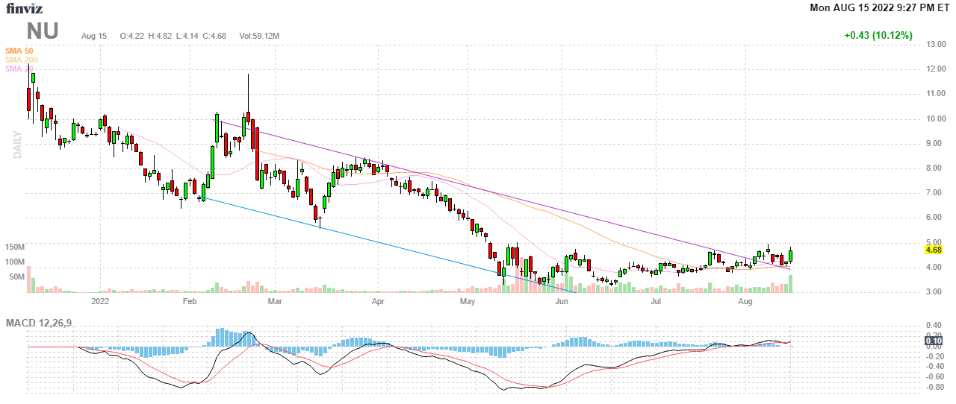Click the 2022 label on time axis
956x404 pixels.
(x=100, y=301)
